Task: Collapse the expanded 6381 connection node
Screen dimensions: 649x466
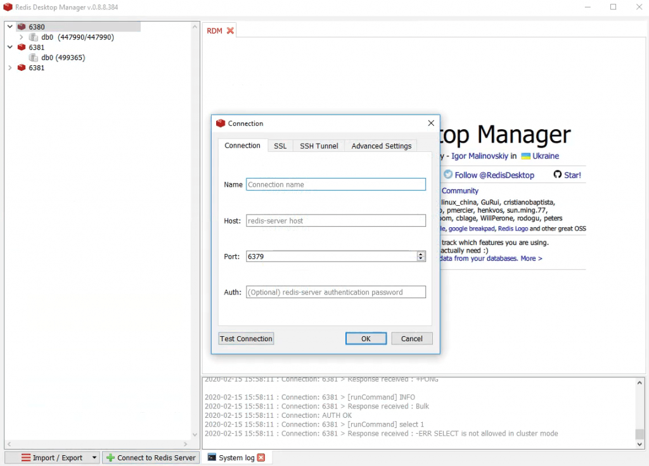Action: (x=10, y=47)
